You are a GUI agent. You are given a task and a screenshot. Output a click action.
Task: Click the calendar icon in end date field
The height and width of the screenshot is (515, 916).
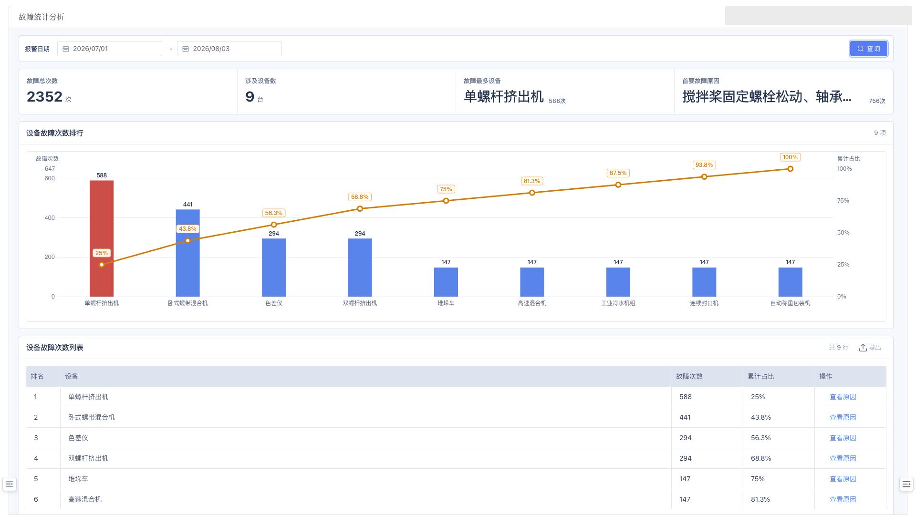pos(186,49)
